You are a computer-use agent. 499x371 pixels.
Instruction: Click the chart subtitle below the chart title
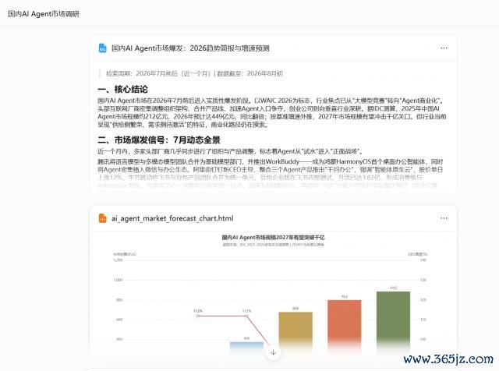pyautogui.click(x=273, y=245)
